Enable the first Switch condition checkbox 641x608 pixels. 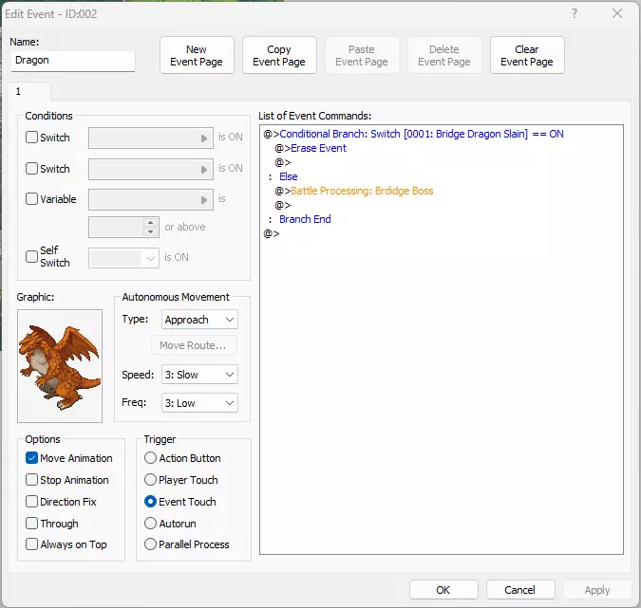(31, 138)
